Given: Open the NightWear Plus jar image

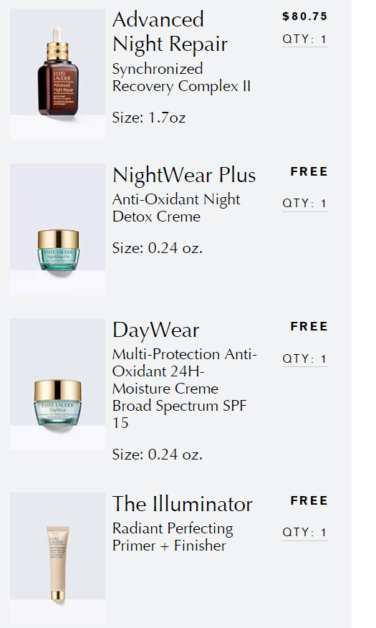Looking at the screenshot, I should point(57,229).
